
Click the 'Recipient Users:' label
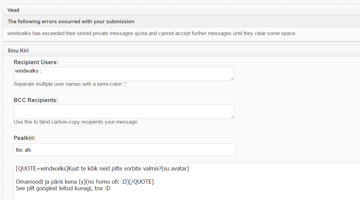(x=36, y=62)
